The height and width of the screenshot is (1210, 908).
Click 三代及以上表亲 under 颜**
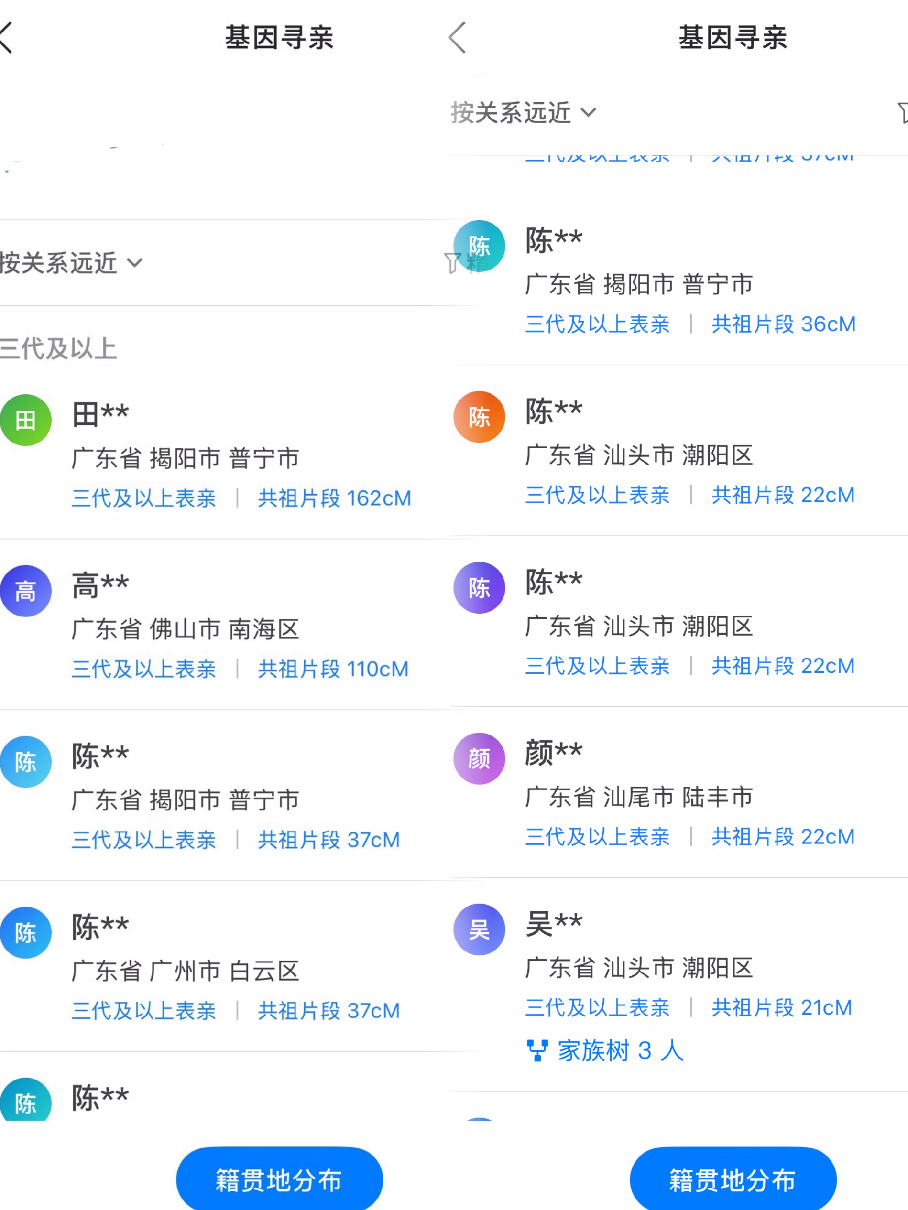tap(597, 836)
